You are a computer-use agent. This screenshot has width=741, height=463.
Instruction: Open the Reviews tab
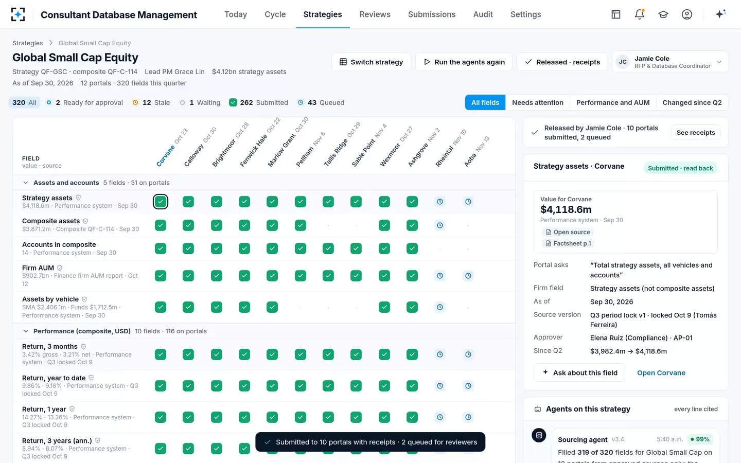[375, 14]
